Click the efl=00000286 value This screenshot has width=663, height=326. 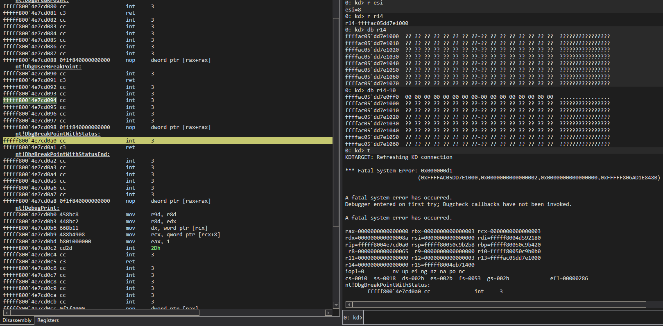pos(569,278)
